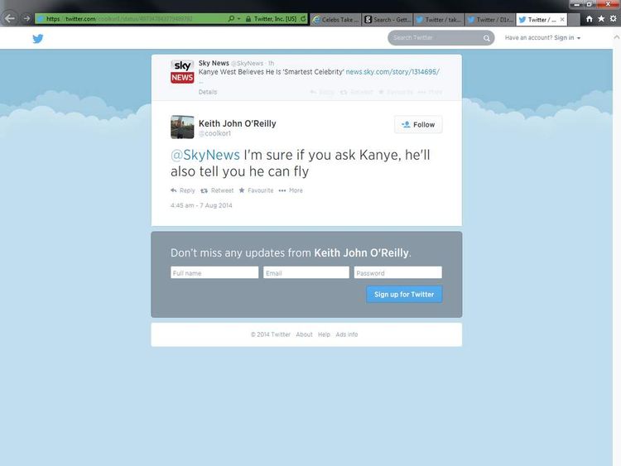Image resolution: width=621 pixels, height=466 pixels.
Task: Click the Full name input field
Action: point(214,272)
